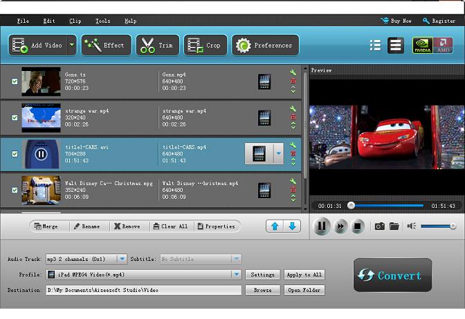
Task: Open snapshot folder icon
Action: click(x=394, y=226)
